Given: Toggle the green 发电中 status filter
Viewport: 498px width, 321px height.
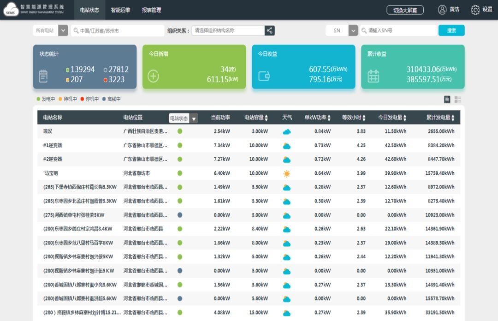Looking at the screenshot, I should [46, 99].
